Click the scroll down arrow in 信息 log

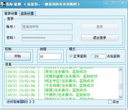pyautogui.click(x=120, y=97)
